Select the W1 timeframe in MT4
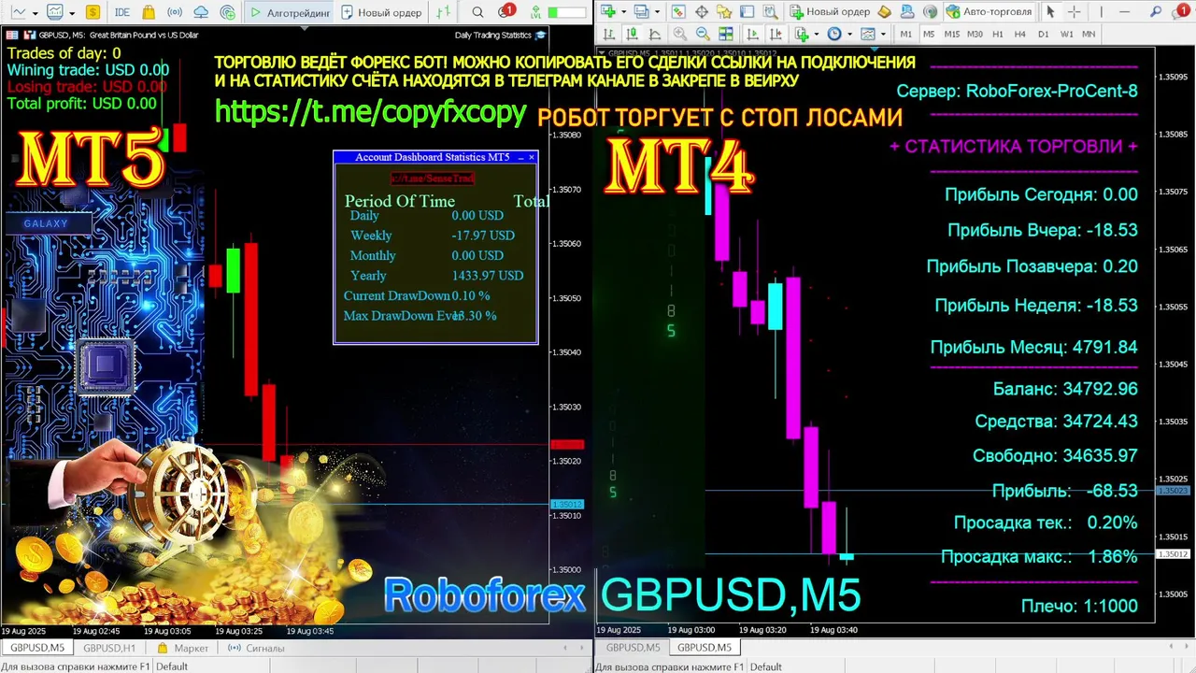The image size is (1196, 673). coord(1066,34)
